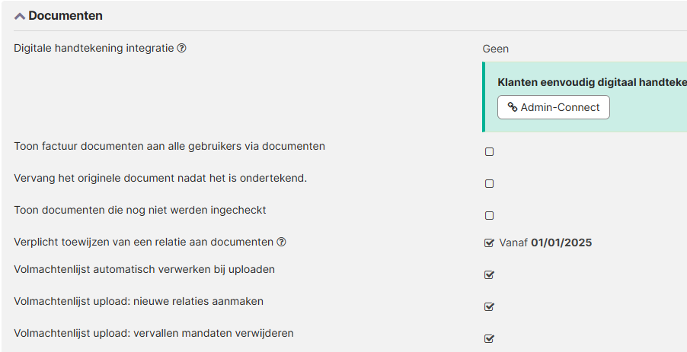Viewport: 687px width, 352px height.
Task: Click the Vervang het originele document label
Action: point(161,178)
